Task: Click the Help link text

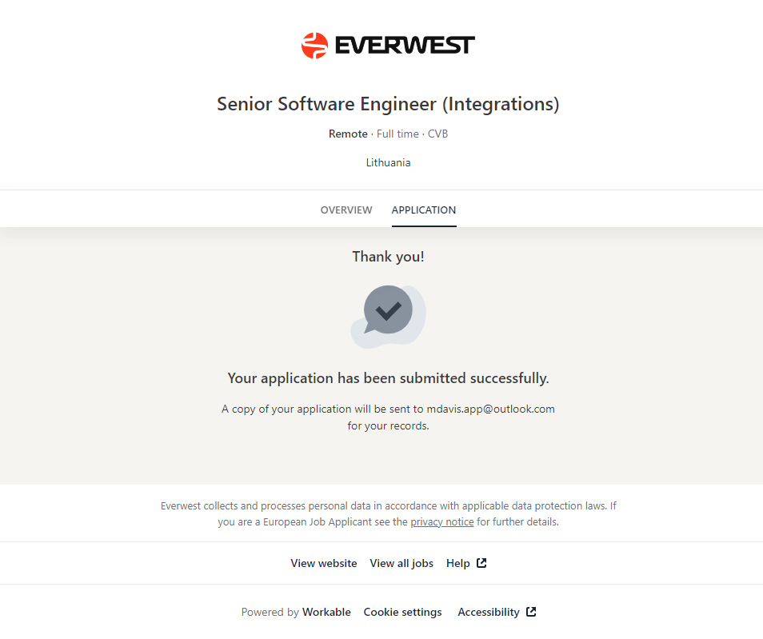Action: coord(458,564)
